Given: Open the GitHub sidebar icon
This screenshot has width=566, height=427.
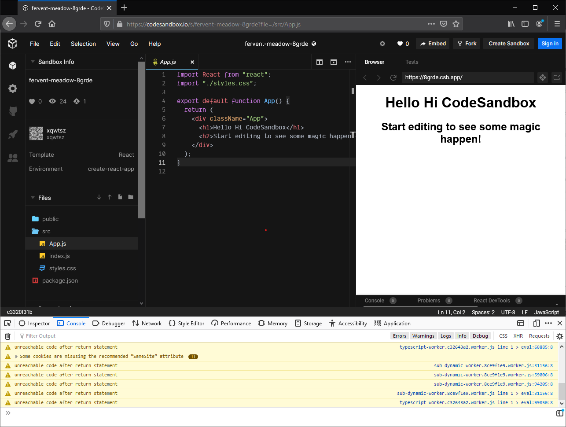Looking at the screenshot, I should (x=13, y=111).
